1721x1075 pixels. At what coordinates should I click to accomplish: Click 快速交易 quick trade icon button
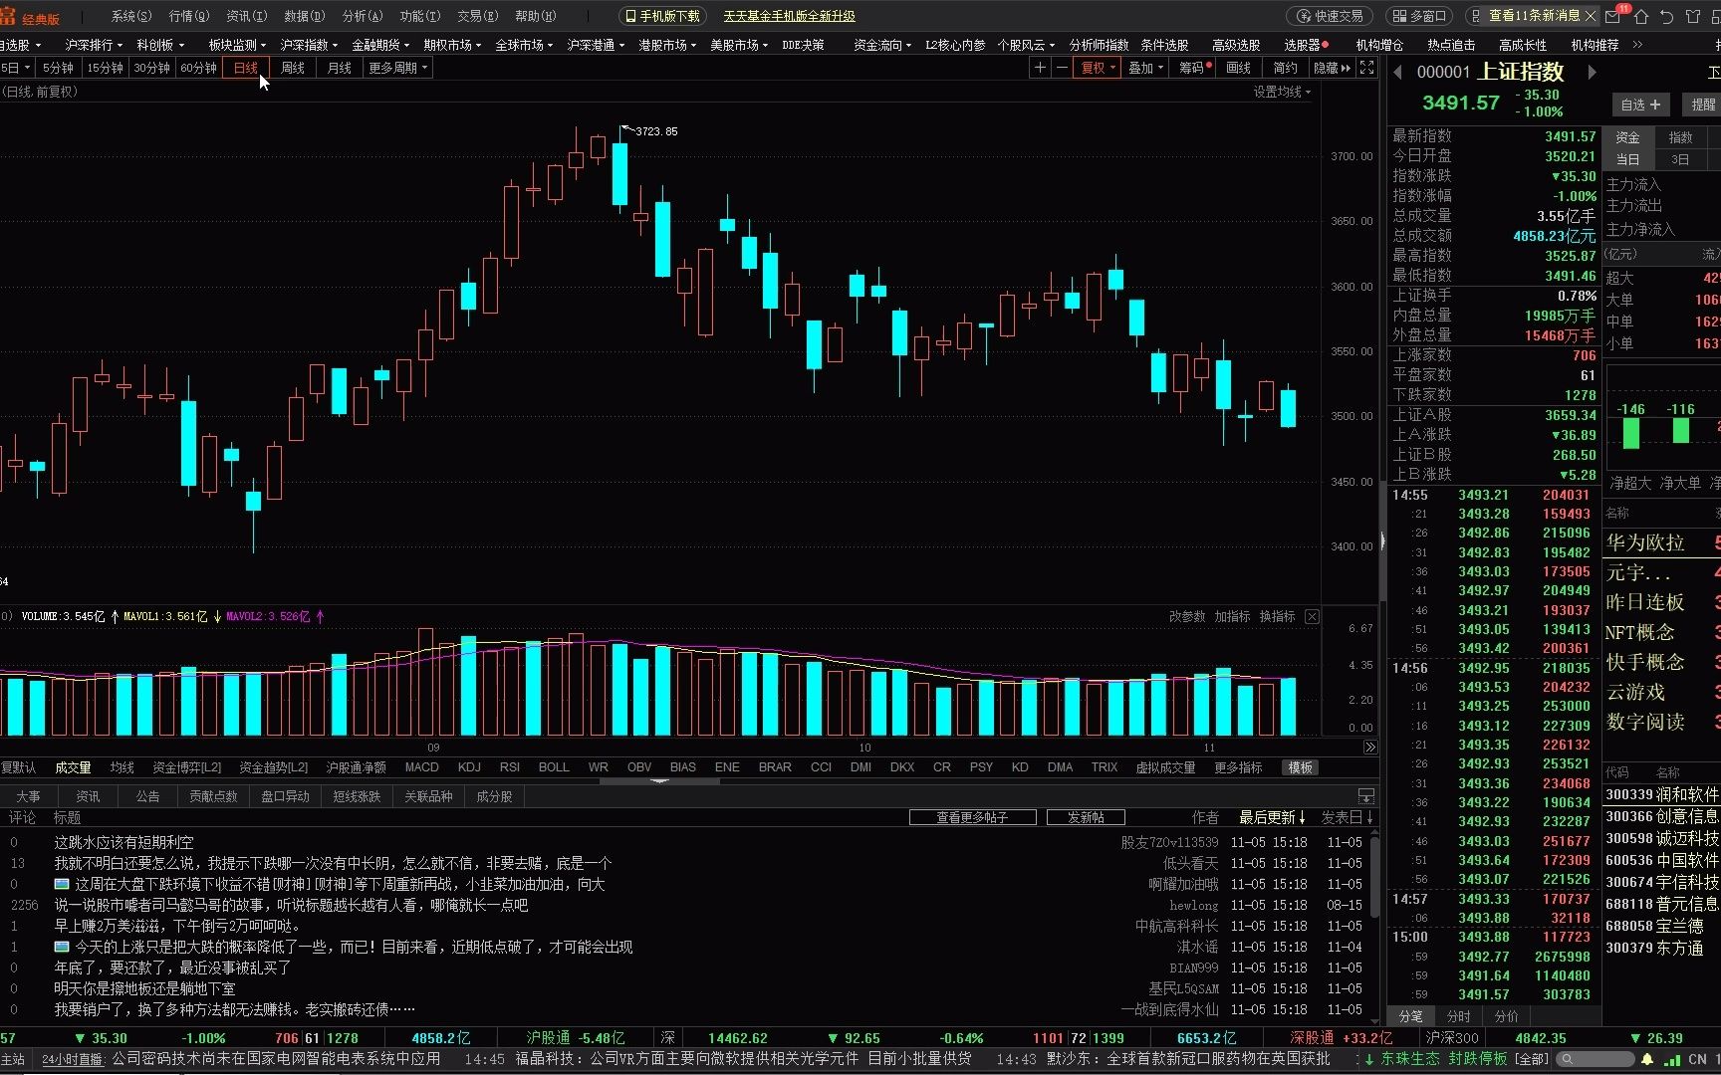pyautogui.click(x=1330, y=16)
